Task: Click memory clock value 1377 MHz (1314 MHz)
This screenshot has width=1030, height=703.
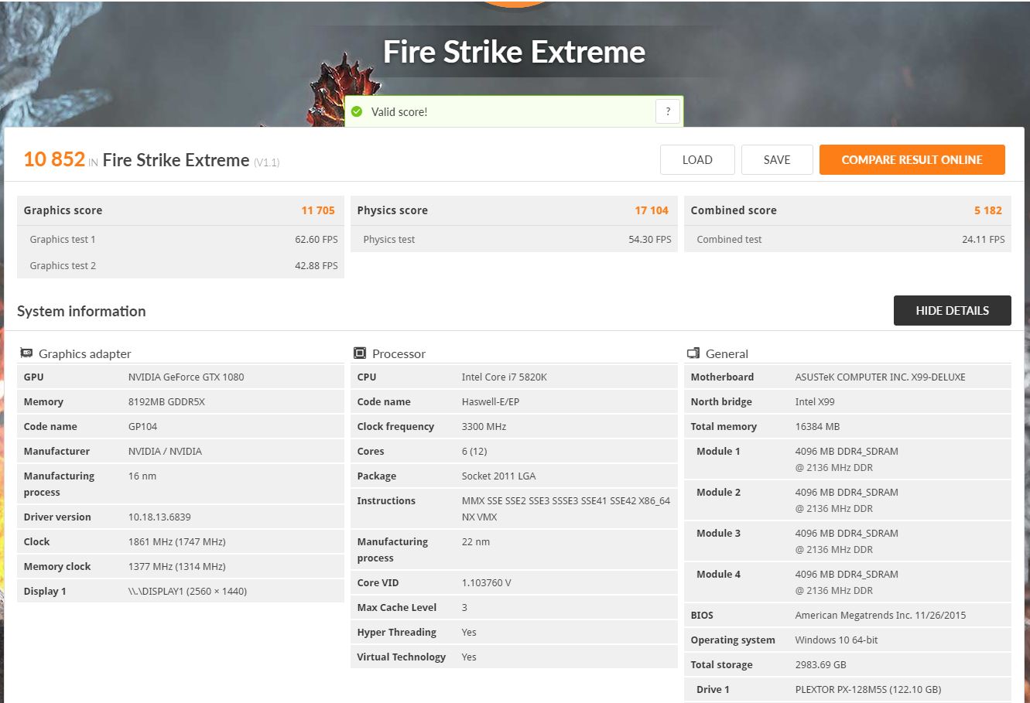Action: point(177,567)
